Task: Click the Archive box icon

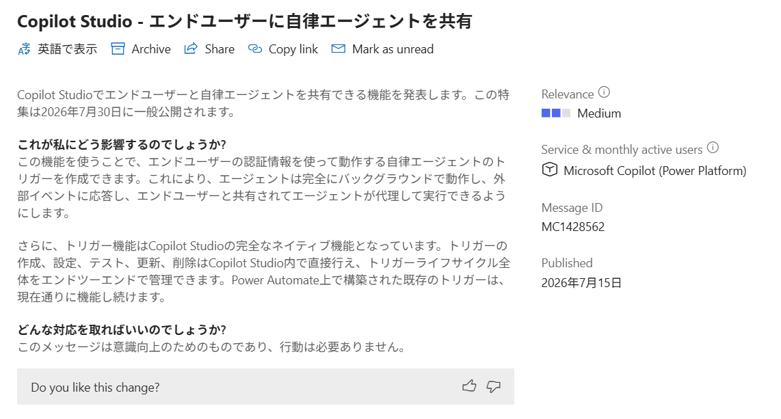Action: [x=118, y=49]
